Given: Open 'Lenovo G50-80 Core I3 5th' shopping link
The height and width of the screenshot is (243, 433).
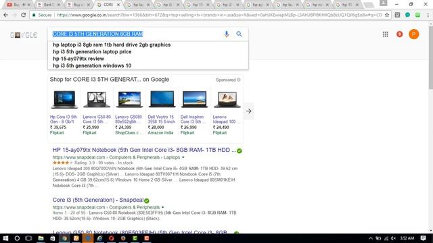Looking at the screenshot, I should click(96, 119).
